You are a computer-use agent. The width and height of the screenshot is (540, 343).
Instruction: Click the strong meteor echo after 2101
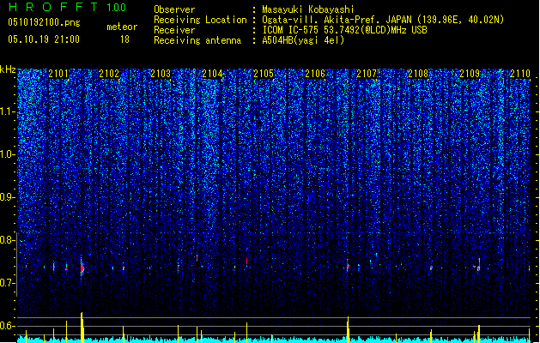pos(82,268)
